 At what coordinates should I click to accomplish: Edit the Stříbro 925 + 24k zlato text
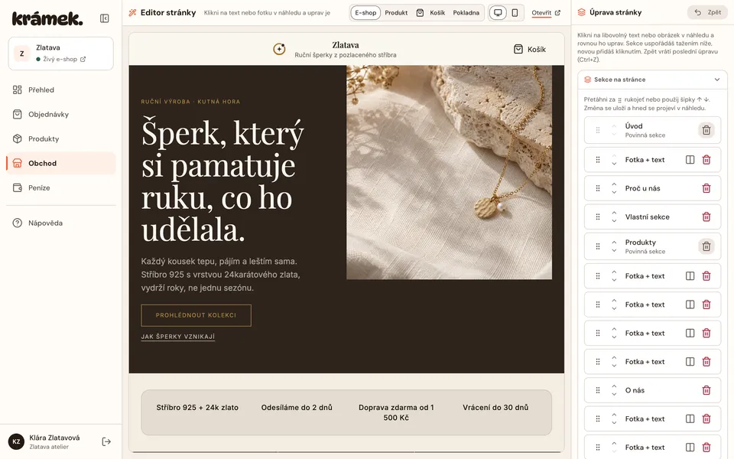coord(197,408)
